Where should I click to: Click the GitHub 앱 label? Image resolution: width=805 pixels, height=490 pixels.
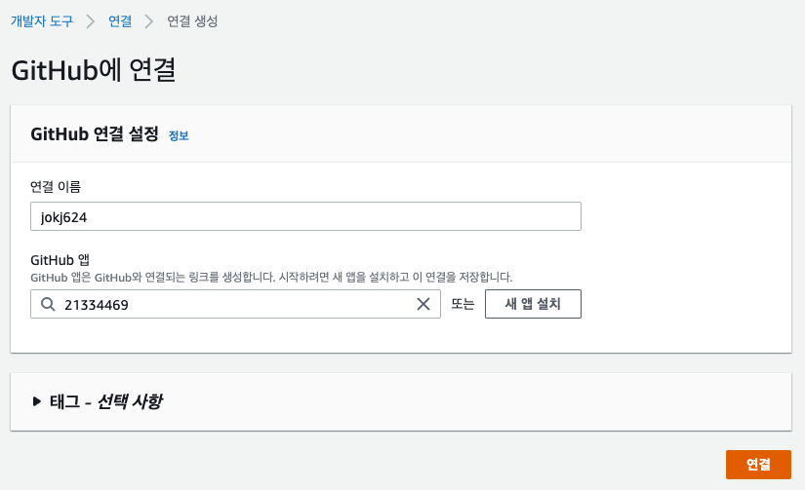[x=60, y=260]
